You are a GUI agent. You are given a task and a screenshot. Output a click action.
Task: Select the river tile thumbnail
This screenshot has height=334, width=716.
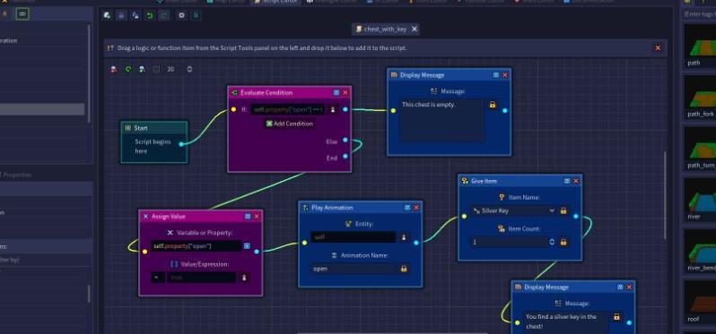700,198
